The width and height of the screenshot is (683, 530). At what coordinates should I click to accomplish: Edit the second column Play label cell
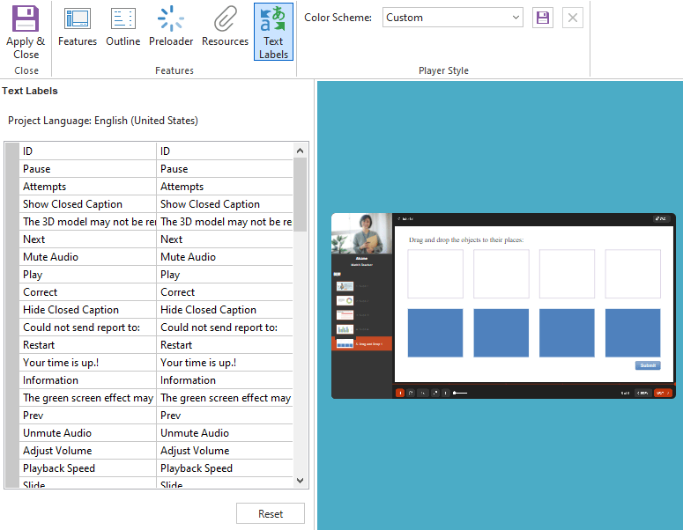coord(225,275)
